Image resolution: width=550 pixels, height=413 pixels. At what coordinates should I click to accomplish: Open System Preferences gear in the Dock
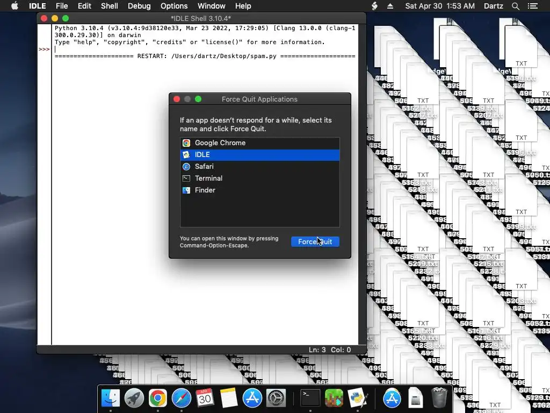276,398
